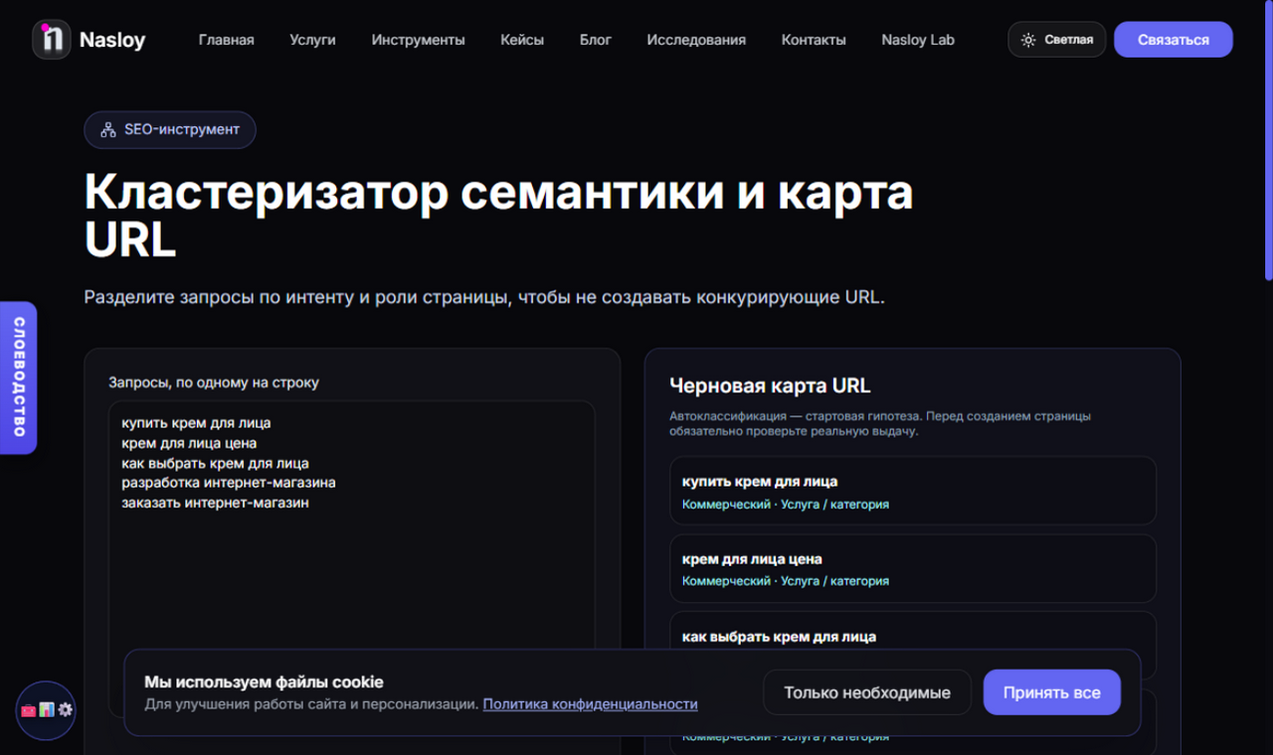Open the Исследования menu item
The height and width of the screenshot is (755, 1273).
696,40
